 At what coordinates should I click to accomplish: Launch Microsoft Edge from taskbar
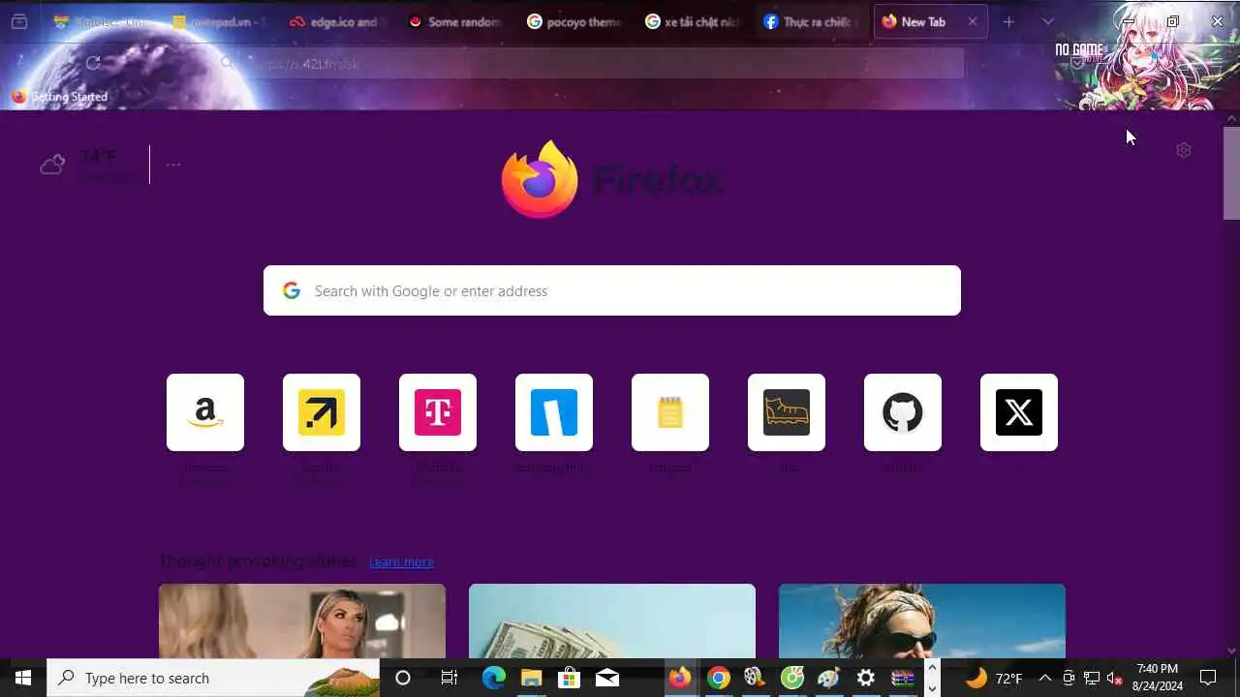coord(494,678)
